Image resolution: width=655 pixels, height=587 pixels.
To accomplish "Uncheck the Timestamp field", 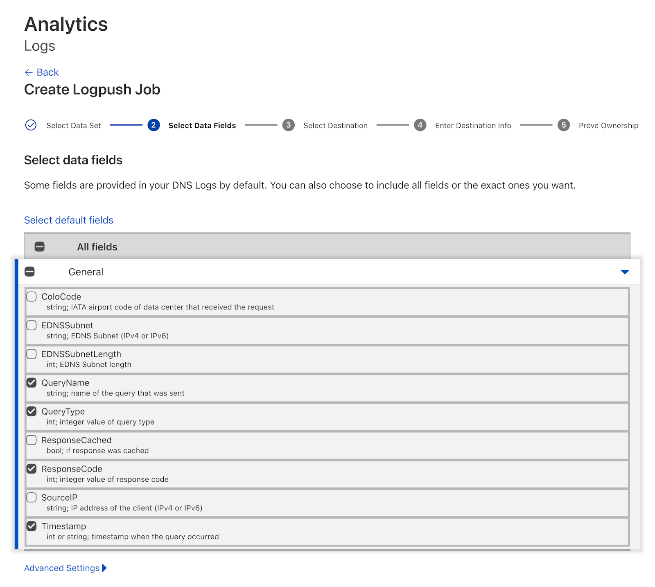I will point(32,526).
